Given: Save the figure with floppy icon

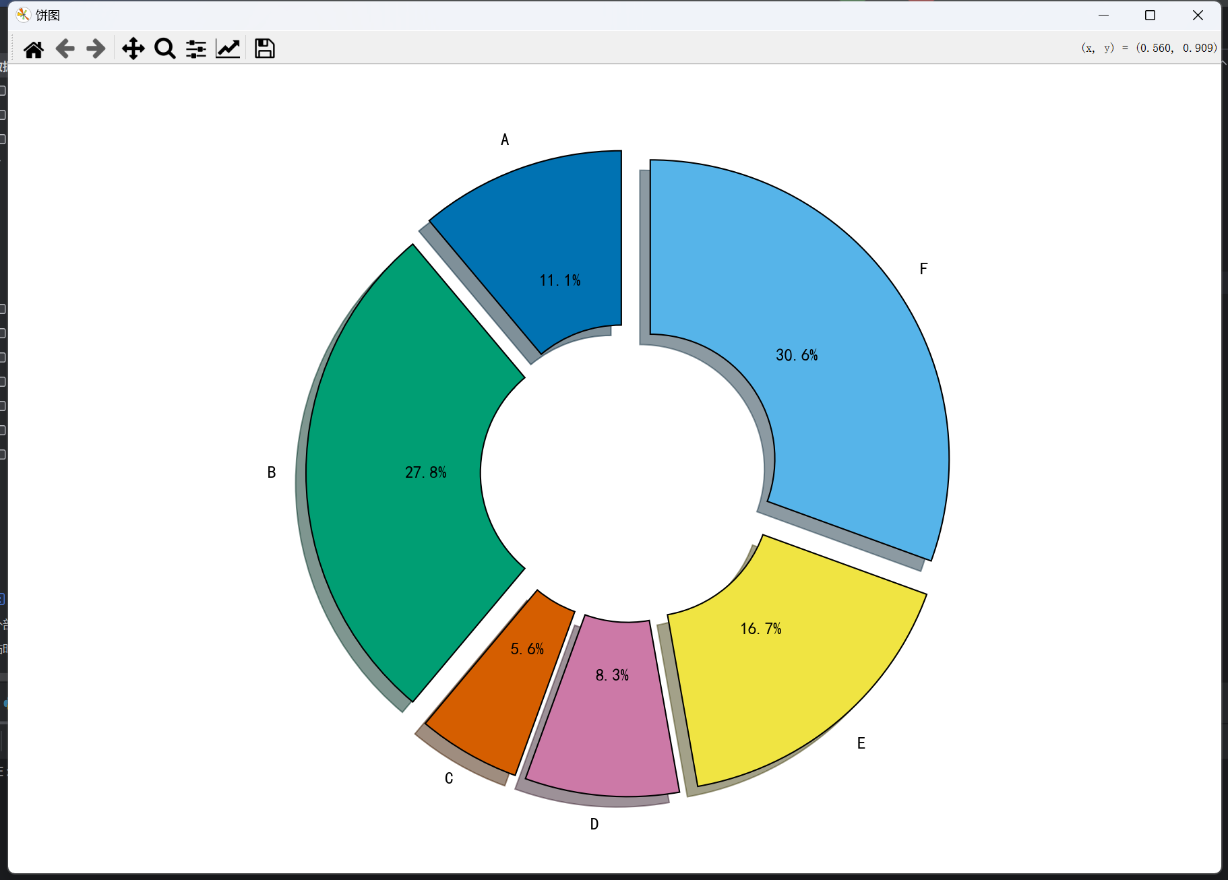Looking at the screenshot, I should [x=264, y=49].
